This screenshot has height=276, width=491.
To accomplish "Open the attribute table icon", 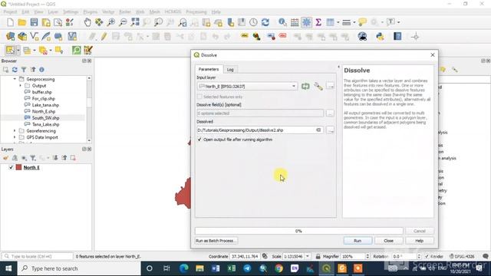I will (295, 22).
